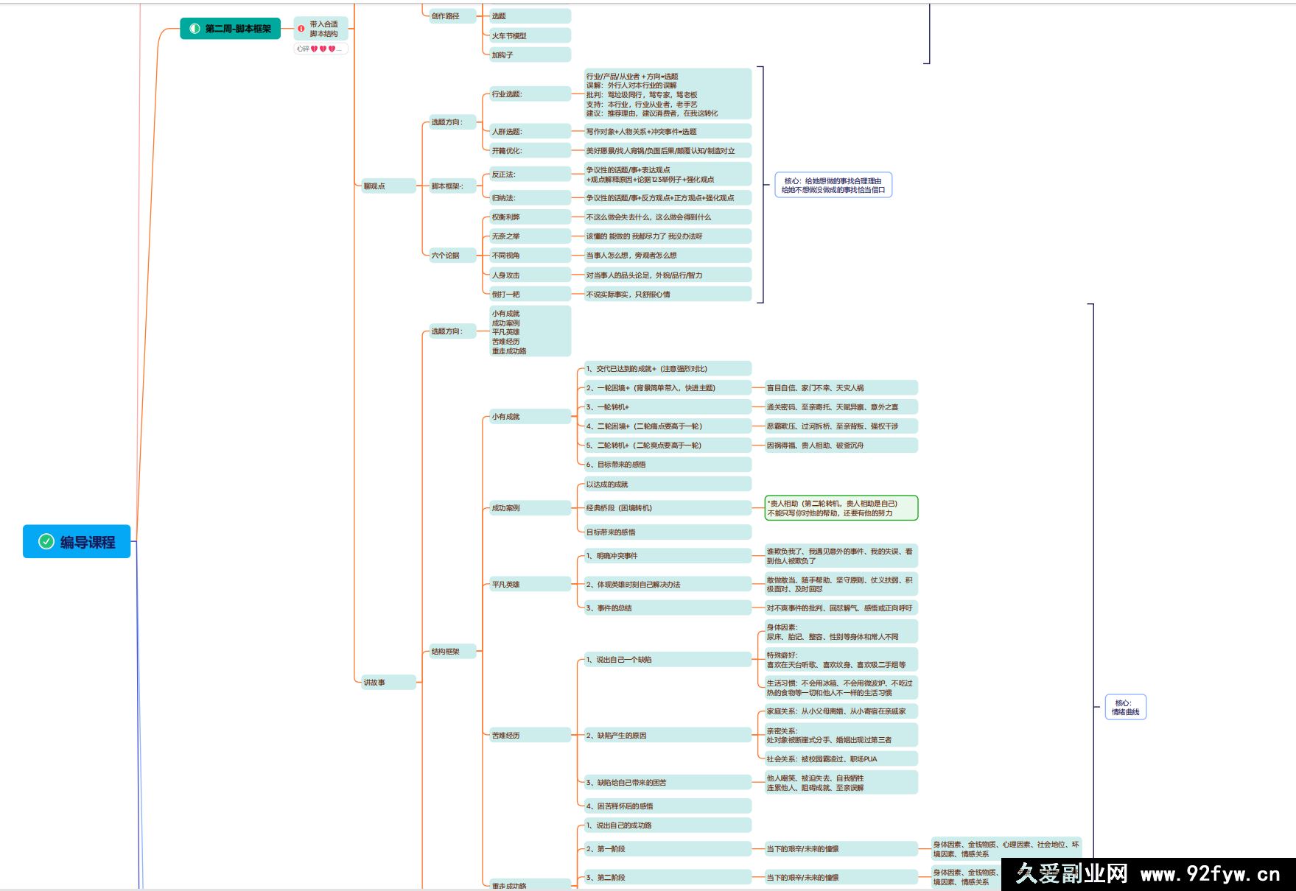Select the 创作路径 node
Screen dimensions: 1296x891
click(446, 16)
